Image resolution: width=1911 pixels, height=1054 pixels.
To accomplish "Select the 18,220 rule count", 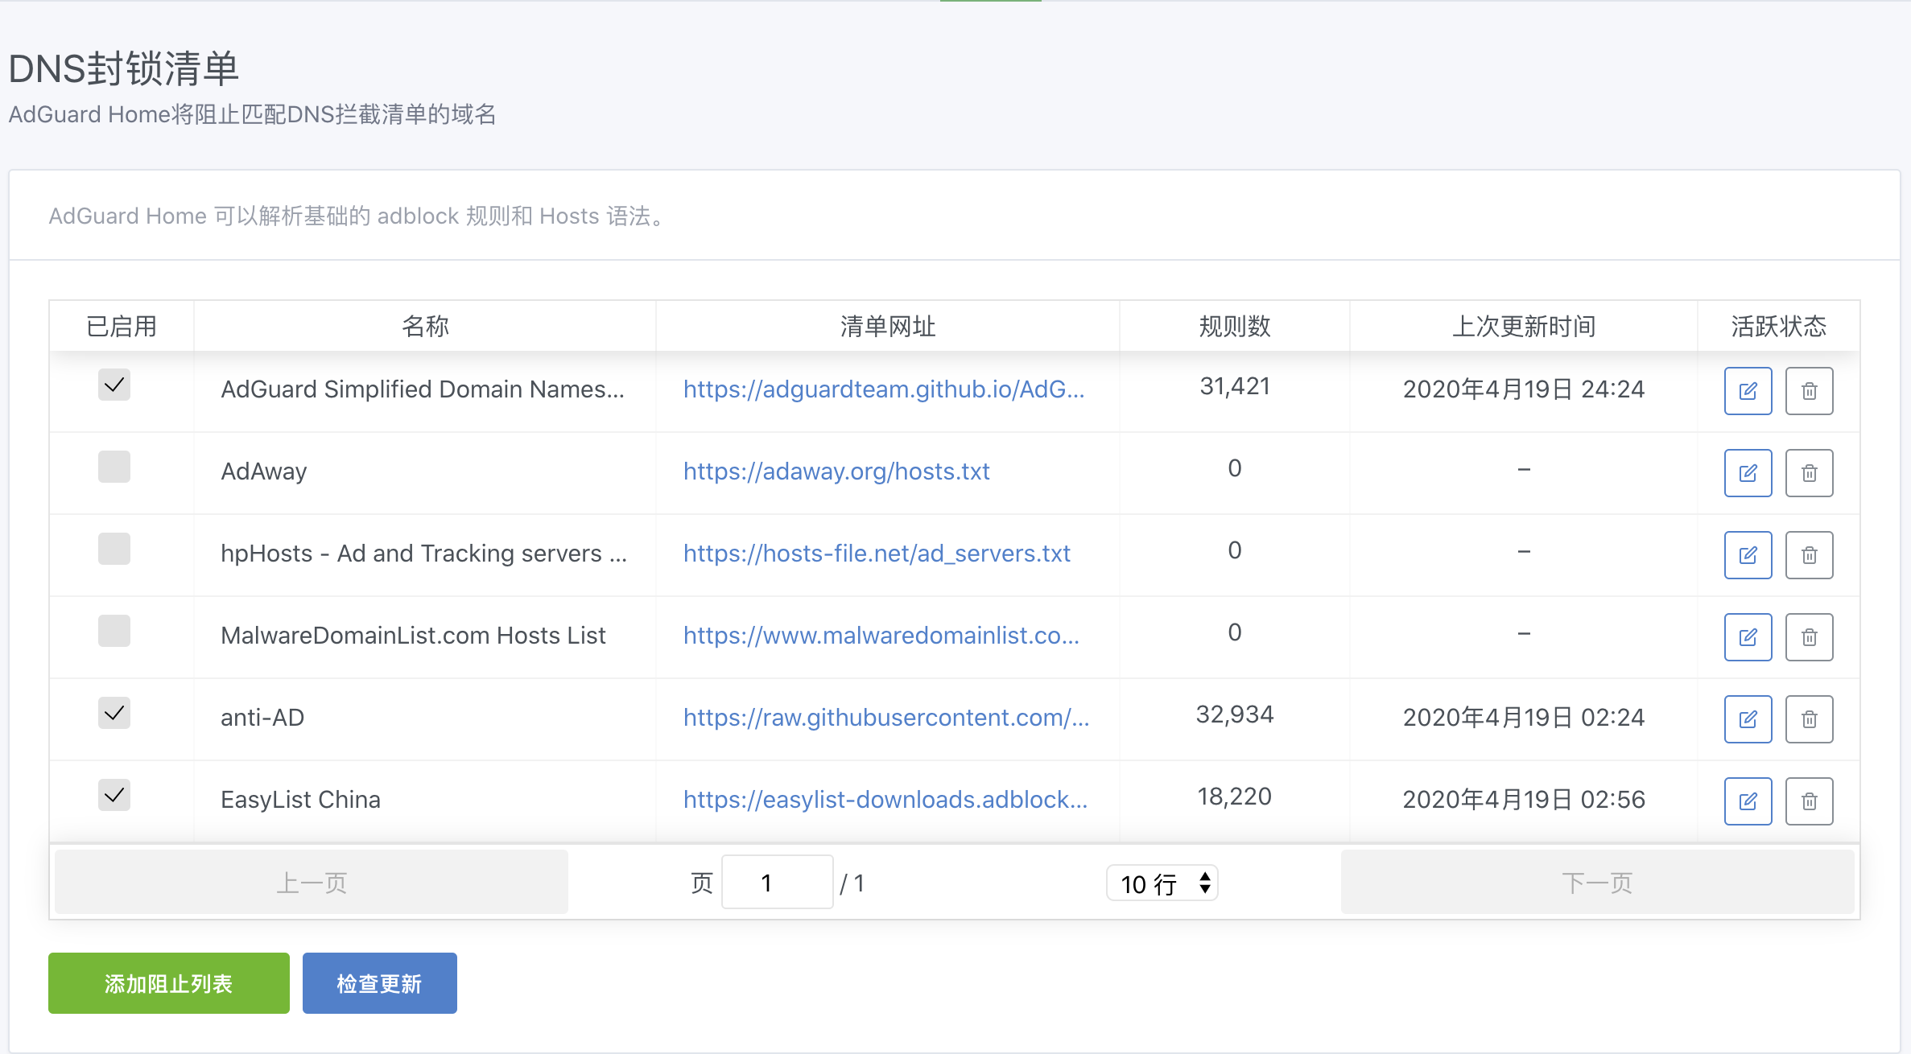I will pos(1235,797).
